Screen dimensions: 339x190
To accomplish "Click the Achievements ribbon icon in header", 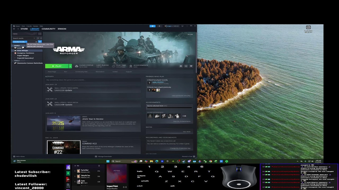I will 131,66.
